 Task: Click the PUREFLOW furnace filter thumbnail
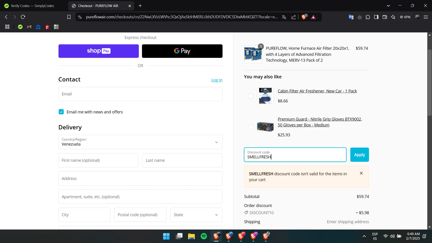click(253, 54)
